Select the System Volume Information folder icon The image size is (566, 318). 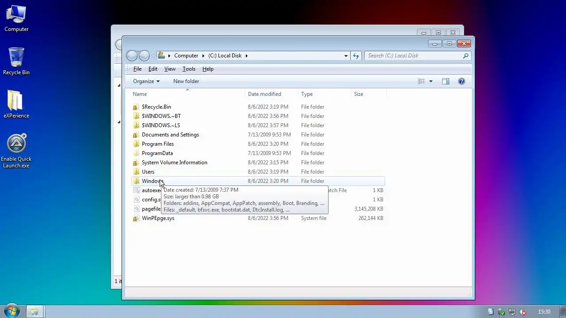point(136,163)
